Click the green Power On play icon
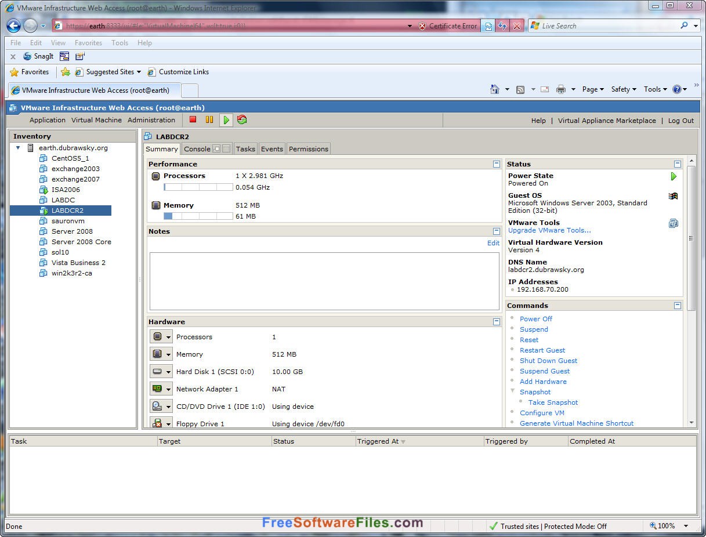The height and width of the screenshot is (537, 706). coord(226,120)
